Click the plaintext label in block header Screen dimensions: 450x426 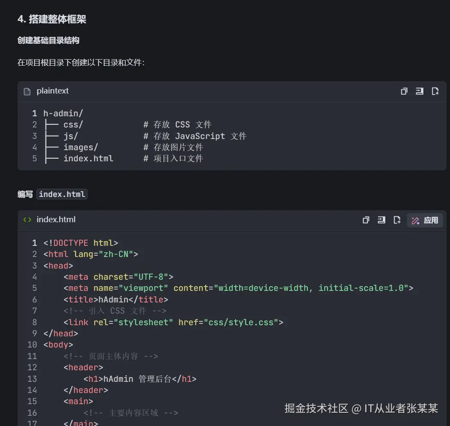(x=52, y=91)
